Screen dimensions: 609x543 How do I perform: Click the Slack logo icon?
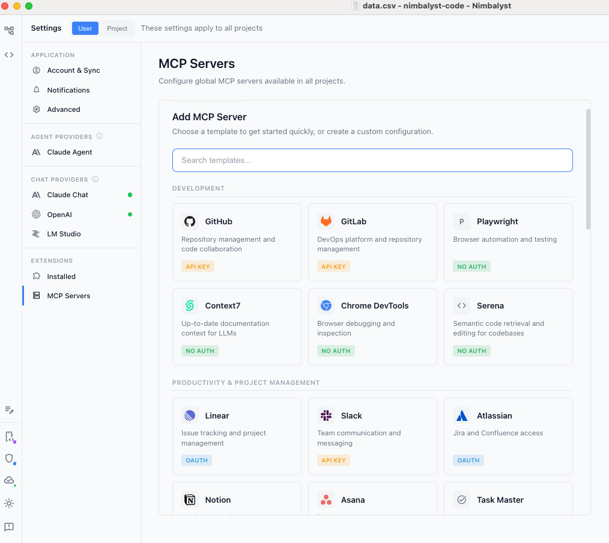click(x=326, y=416)
